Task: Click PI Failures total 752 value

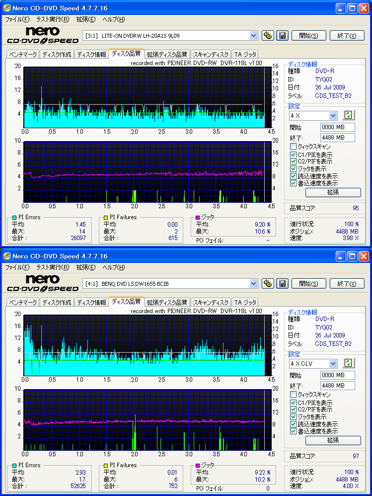Action: pyautogui.click(x=173, y=486)
